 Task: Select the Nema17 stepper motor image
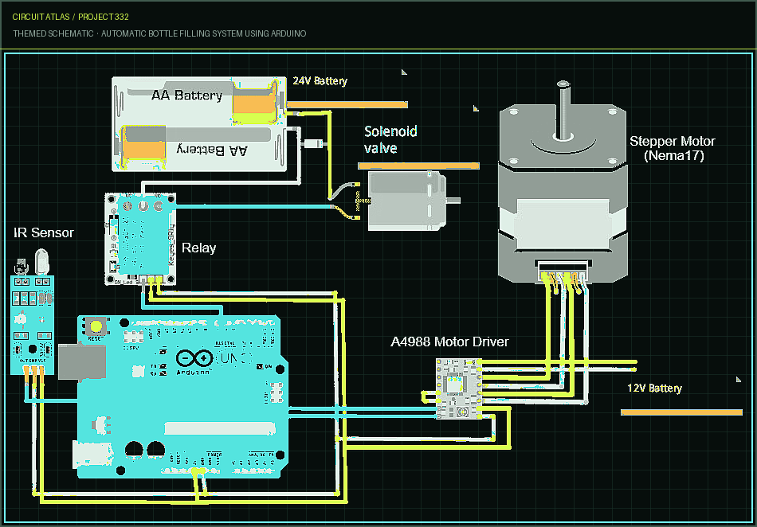563,182
